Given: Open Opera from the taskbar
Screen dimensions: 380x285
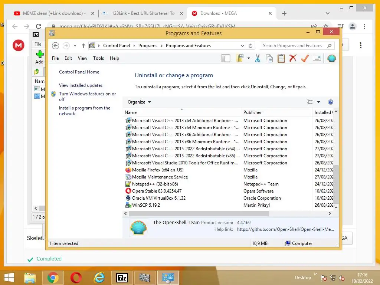Looking at the screenshot, I should [76, 278].
